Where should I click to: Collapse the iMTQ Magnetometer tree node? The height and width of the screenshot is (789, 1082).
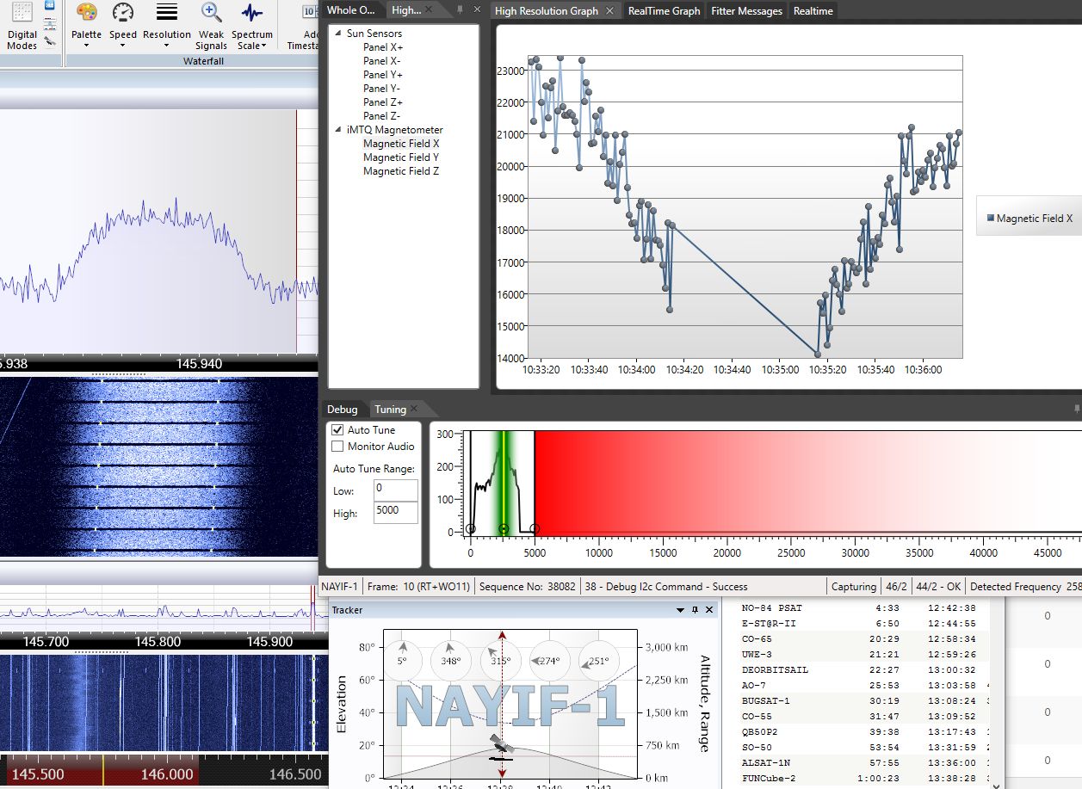pos(337,130)
